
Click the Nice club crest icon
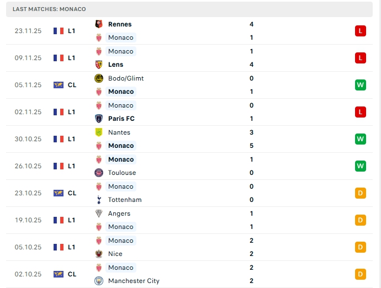(x=99, y=254)
